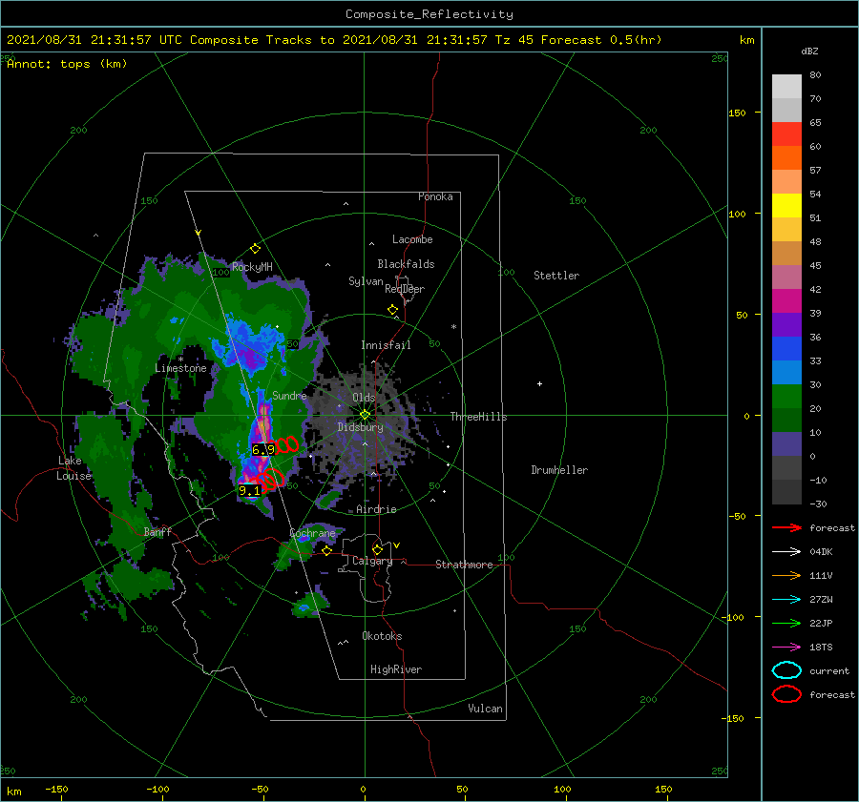Click the Limestone label
The image size is (859, 802).
180,368
